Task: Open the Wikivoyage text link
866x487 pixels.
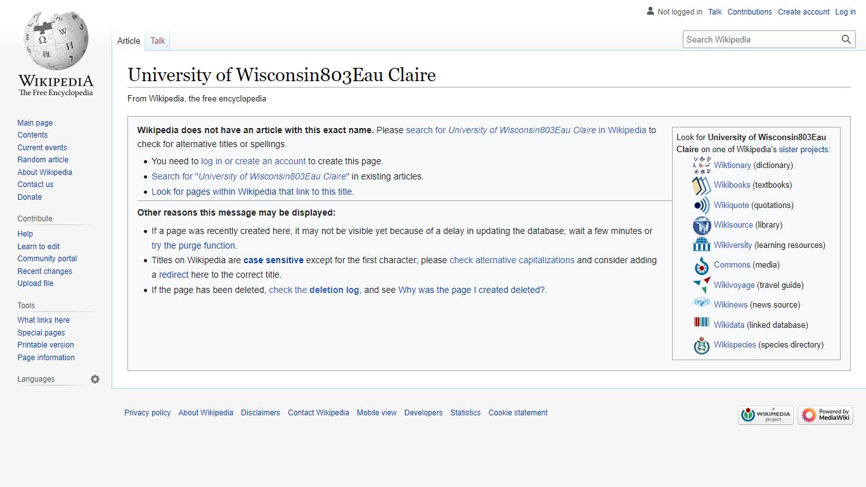Action: [734, 285]
